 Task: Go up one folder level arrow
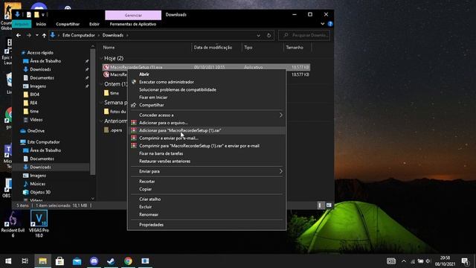click(45, 35)
